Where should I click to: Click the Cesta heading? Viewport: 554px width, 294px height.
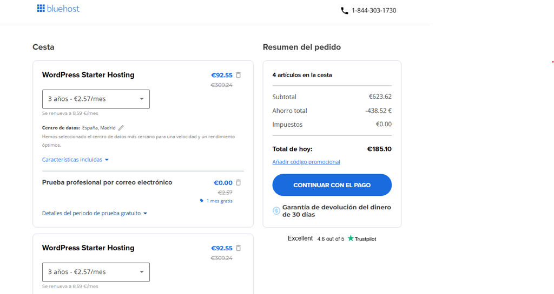[43, 47]
